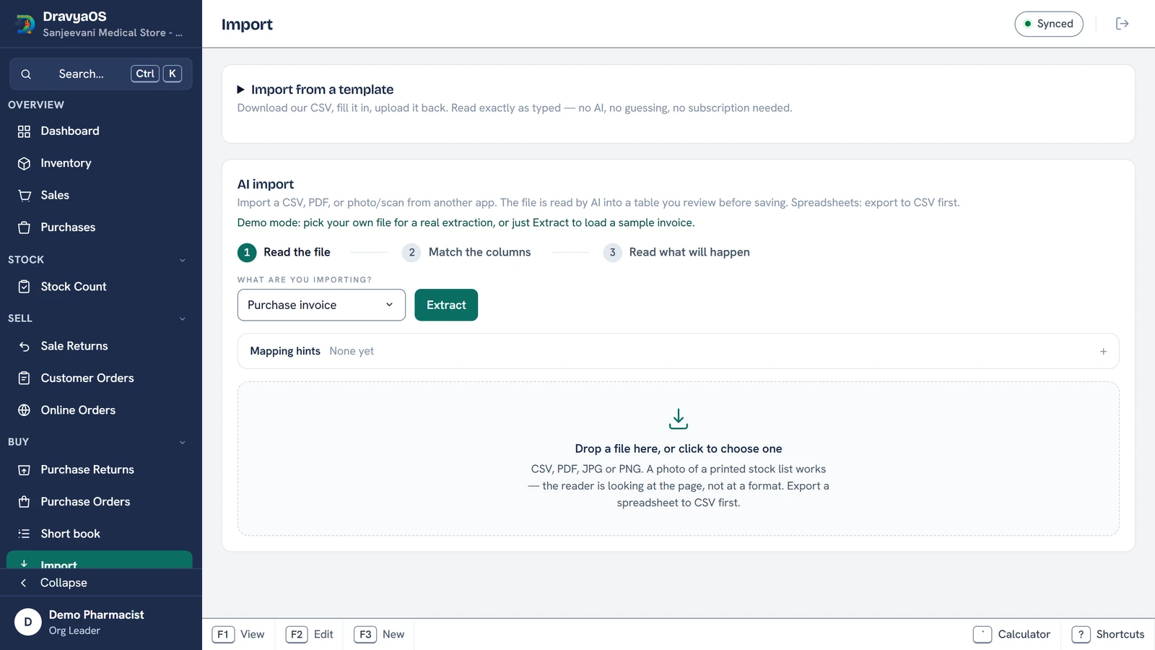This screenshot has width=1155, height=650.
Task: Click the F1 View shortcut
Action: (238, 634)
